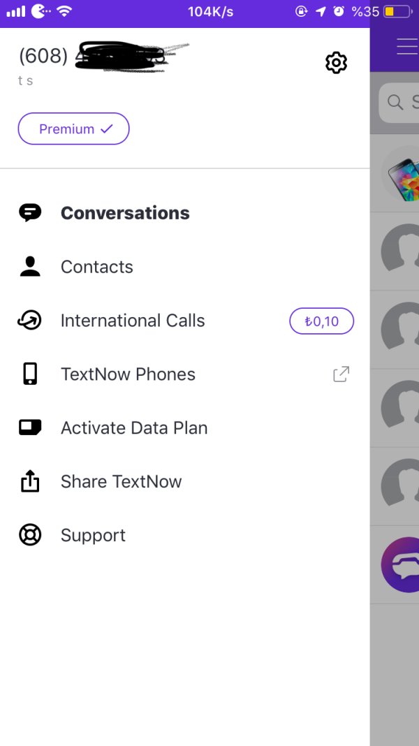Open Activate Data Plan option
This screenshot has height=746, width=419.
(x=134, y=427)
